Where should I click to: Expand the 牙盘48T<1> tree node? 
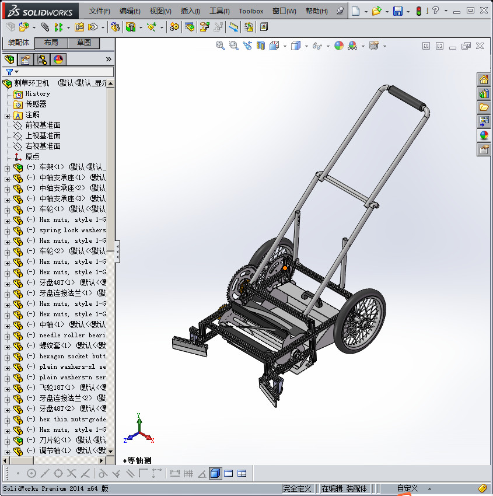[x=7, y=284]
